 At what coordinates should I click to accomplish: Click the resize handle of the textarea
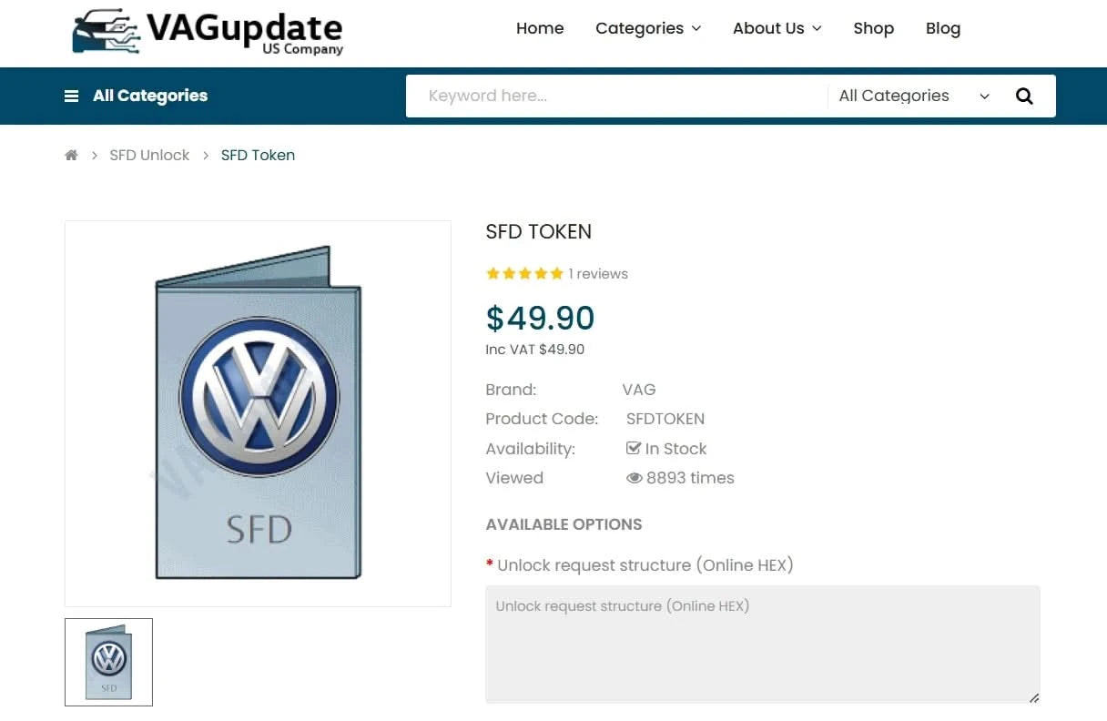(x=1033, y=697)
